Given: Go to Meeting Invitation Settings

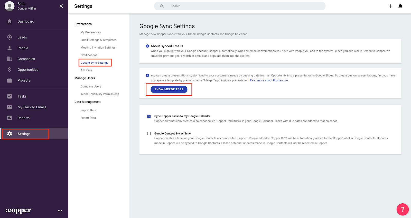Looking at the screenshot, I should [98, 48].
